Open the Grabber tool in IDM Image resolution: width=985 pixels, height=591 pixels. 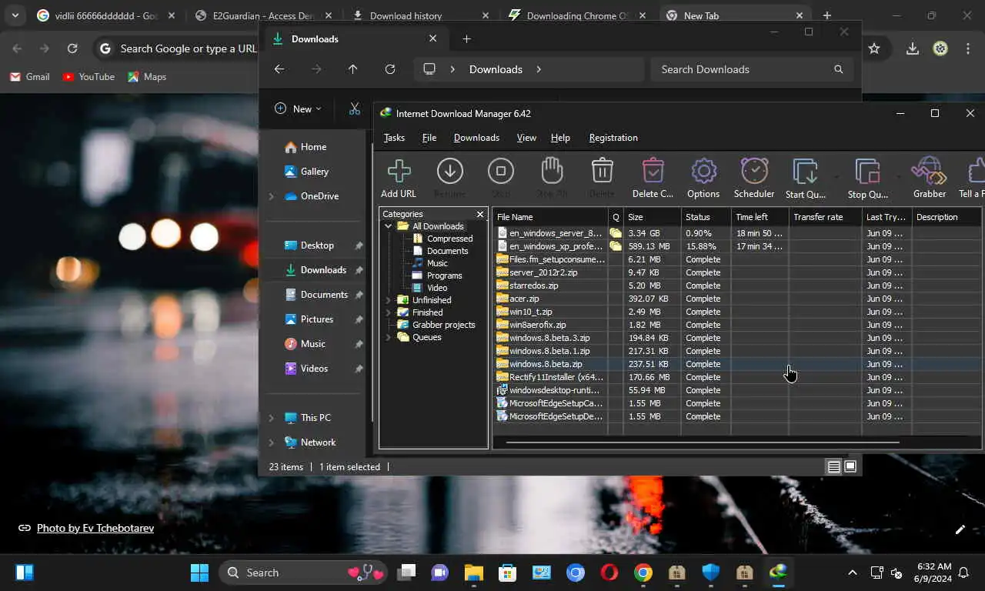(x=930, y=178)
